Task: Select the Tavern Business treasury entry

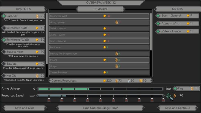Action: [99, 73]
